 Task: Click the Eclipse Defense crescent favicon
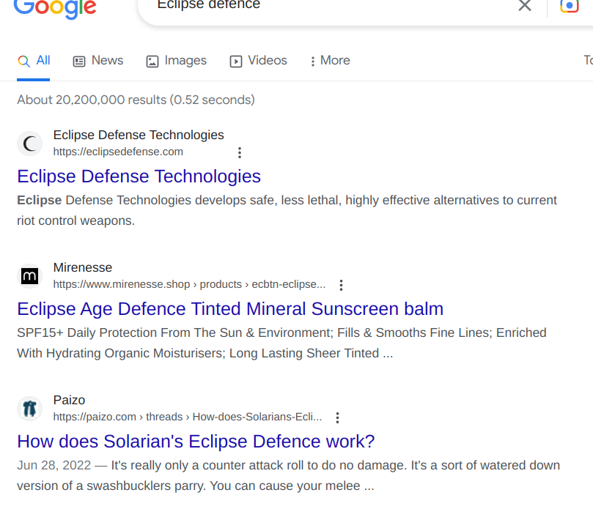(30, 144)
